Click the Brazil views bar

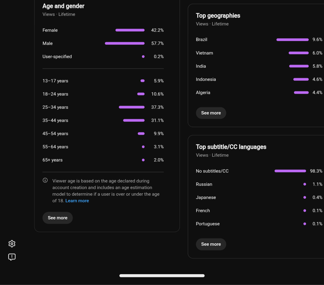point(292,40)
